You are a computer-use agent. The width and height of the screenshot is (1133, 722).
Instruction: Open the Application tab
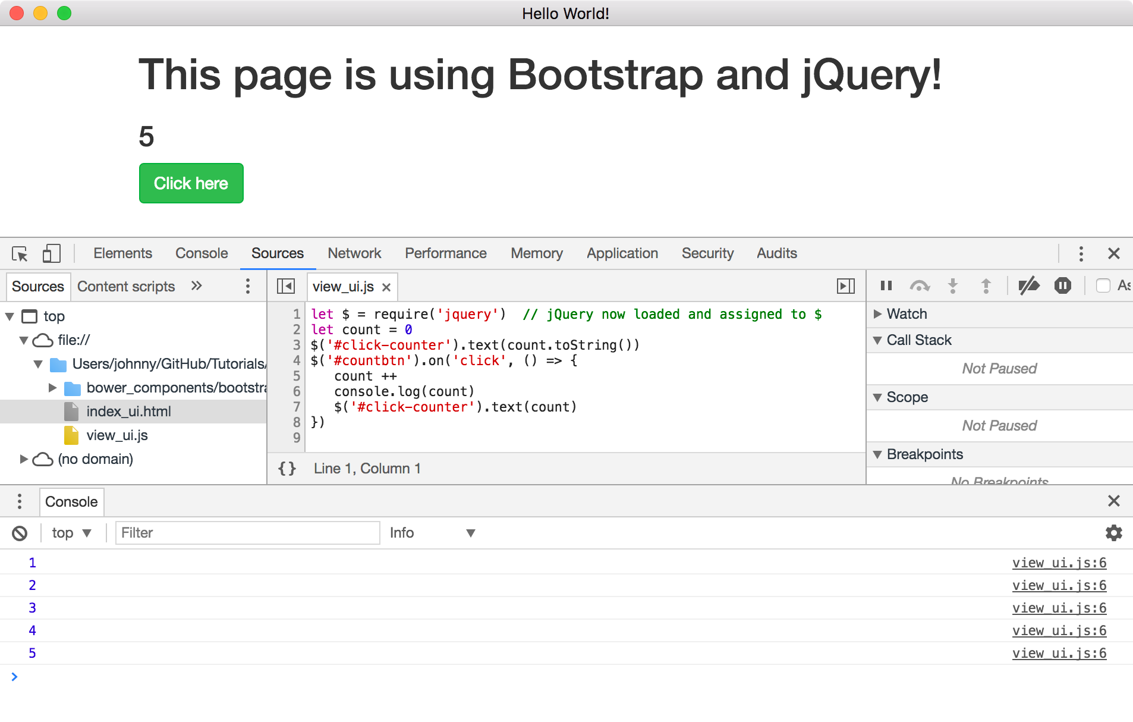[x=622, y=253]
